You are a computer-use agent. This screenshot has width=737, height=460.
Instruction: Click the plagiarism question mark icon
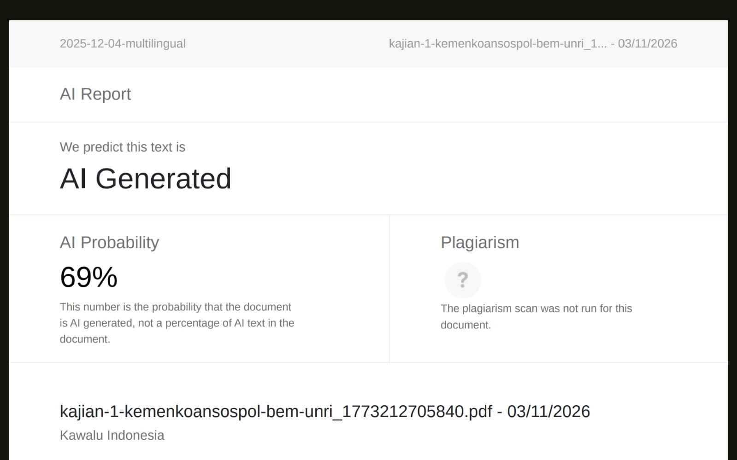(462, 280)
